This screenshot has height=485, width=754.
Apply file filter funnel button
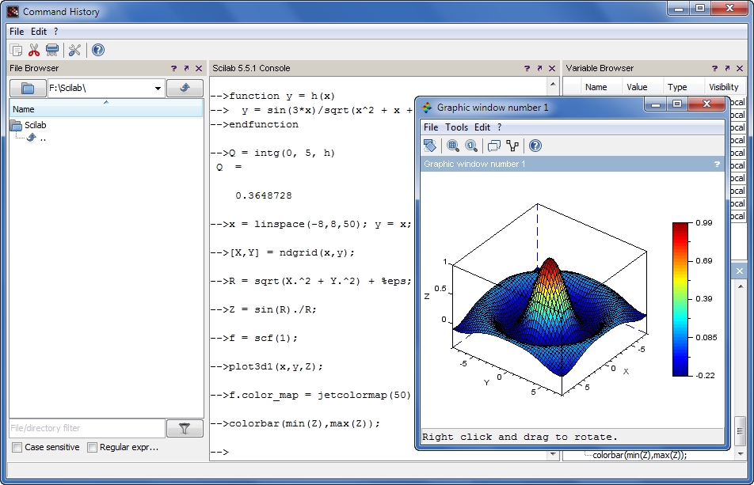click(185, 428)
